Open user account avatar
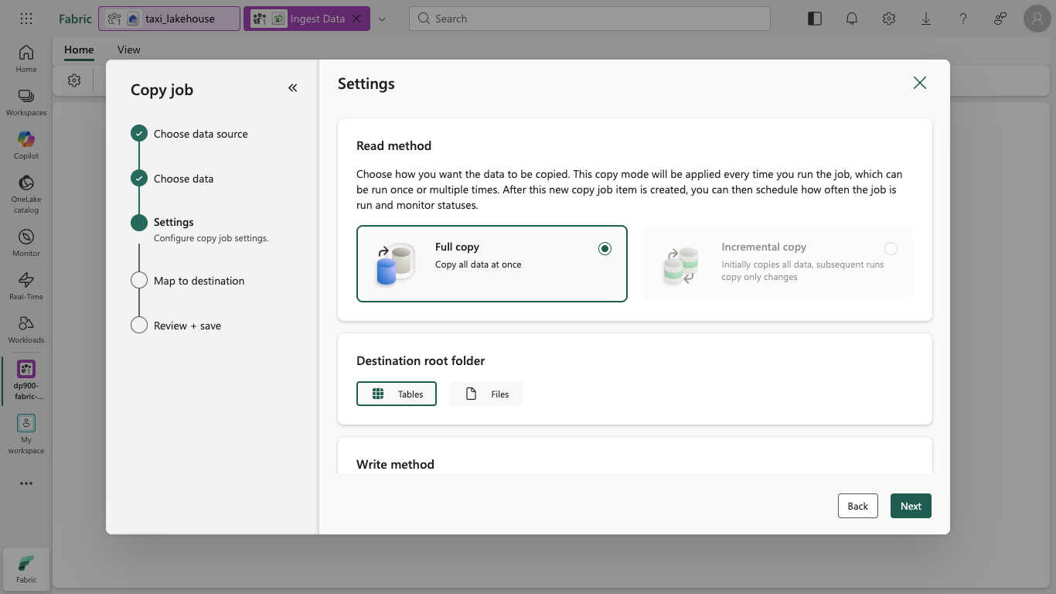The height and width of the screenshot is (594, 1056). [x=1037, y=19]
